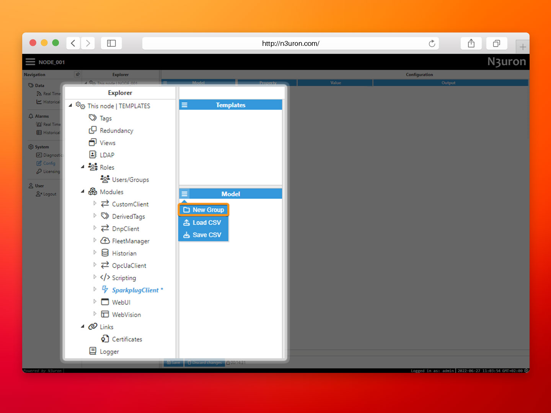The image size is (551, 413).
Task: Click the Discard changes button
Action: (205, 363)
